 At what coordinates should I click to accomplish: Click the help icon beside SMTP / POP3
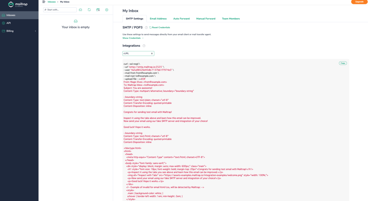click(x=146, y=28)
